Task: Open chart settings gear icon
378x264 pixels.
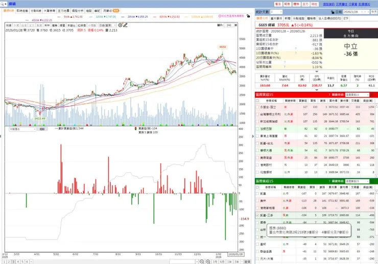Action: coord(120,25)
